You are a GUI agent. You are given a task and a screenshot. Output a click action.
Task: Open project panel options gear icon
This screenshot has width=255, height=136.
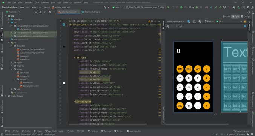50,12
